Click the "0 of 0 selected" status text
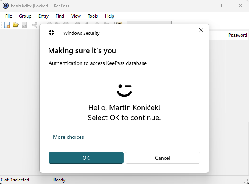 tap(15, 180)
